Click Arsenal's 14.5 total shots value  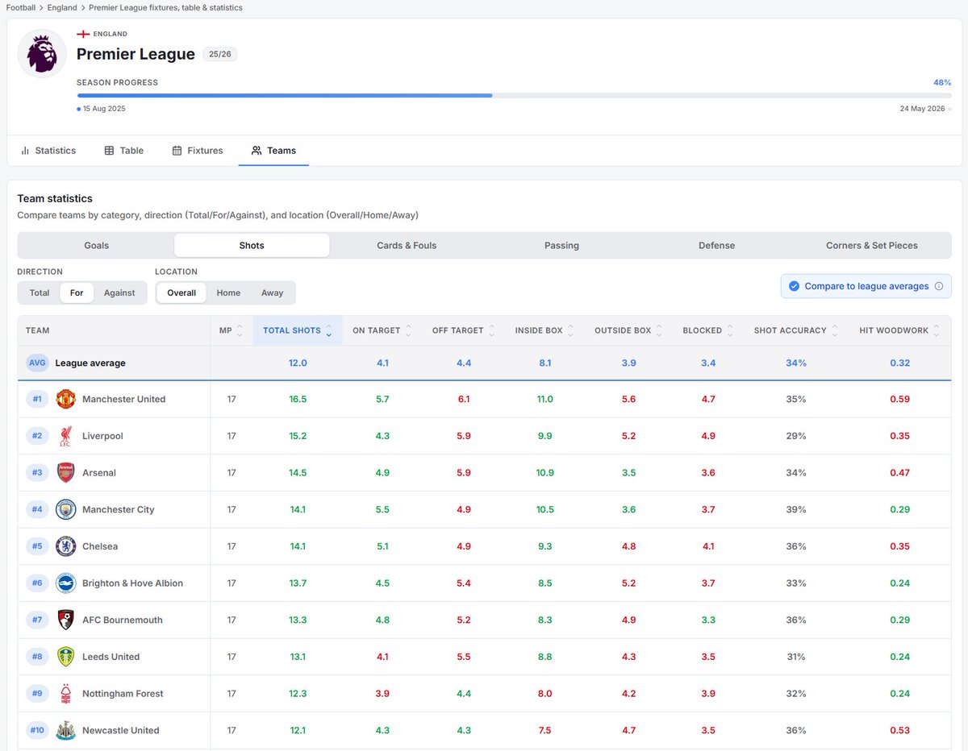click(x=298, y=473)
